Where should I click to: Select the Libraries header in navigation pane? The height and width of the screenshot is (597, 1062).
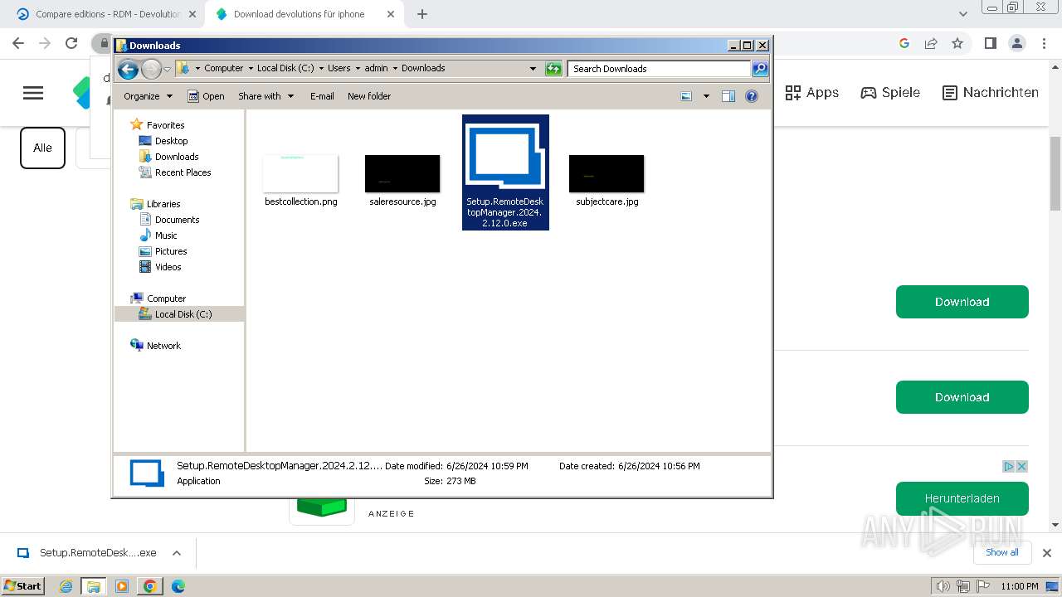click(x=163, y=204)
